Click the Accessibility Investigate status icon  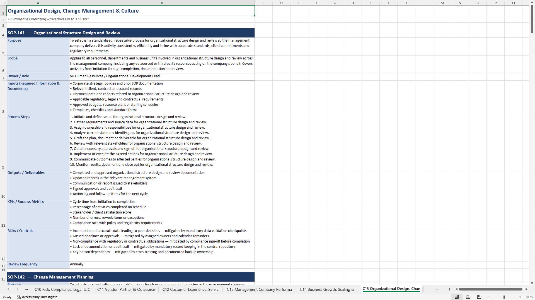point(19,297)
